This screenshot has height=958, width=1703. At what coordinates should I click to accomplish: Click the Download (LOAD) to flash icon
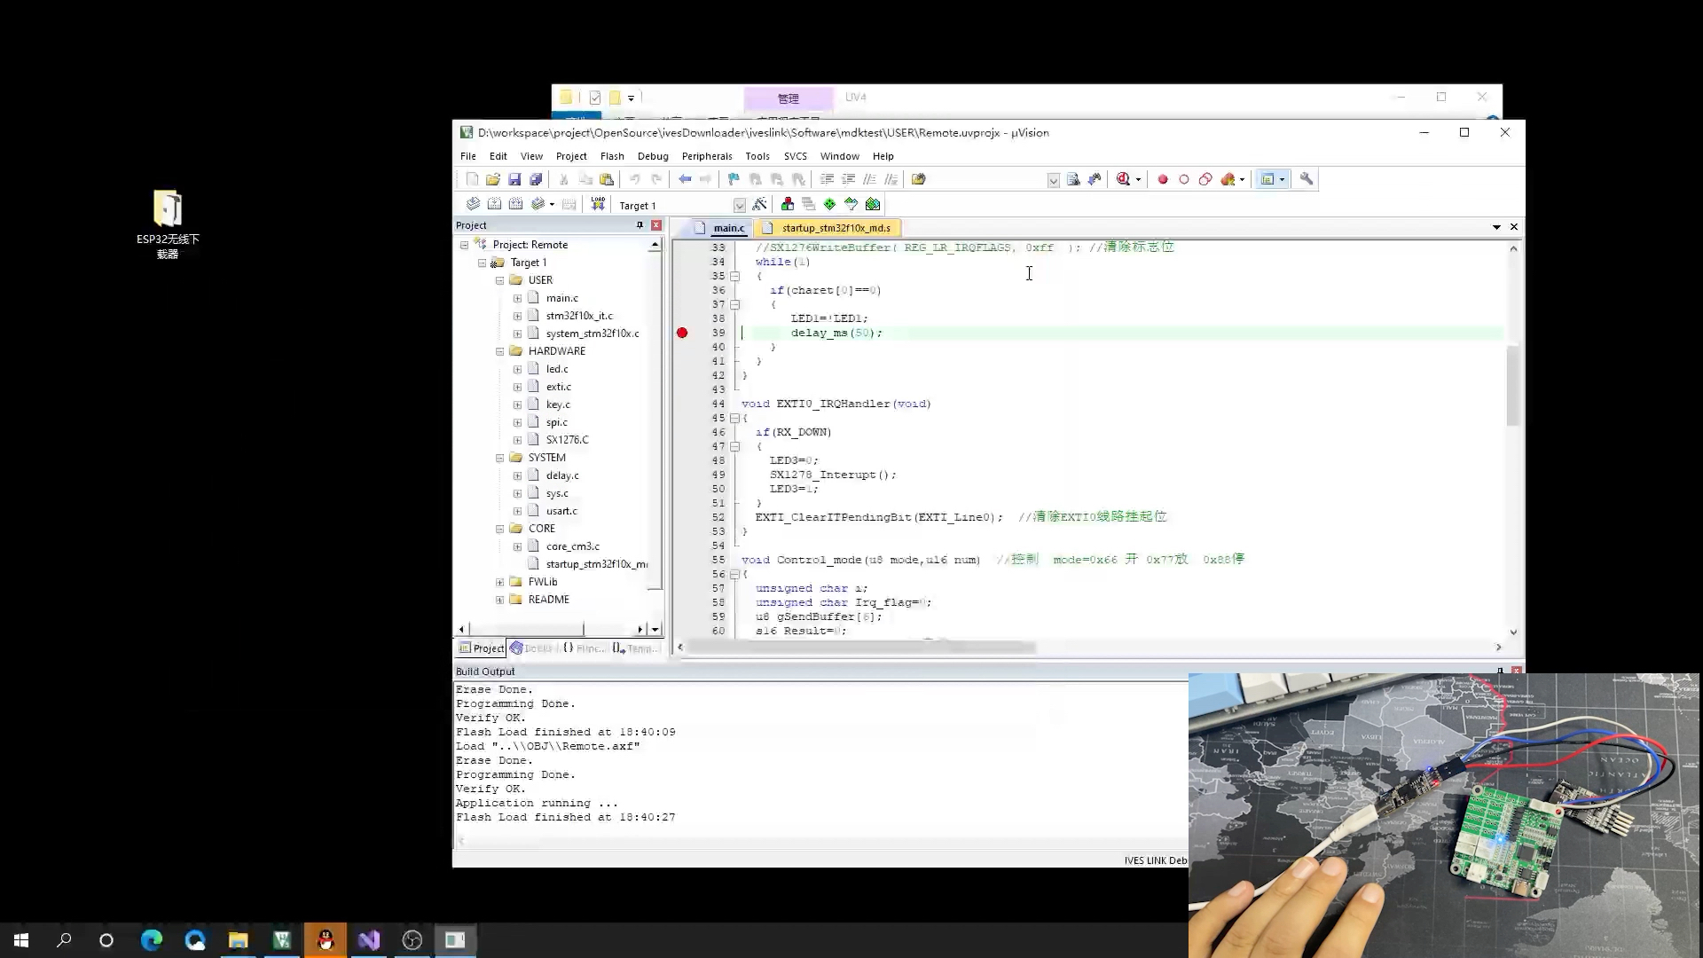[x=598, y=204]
